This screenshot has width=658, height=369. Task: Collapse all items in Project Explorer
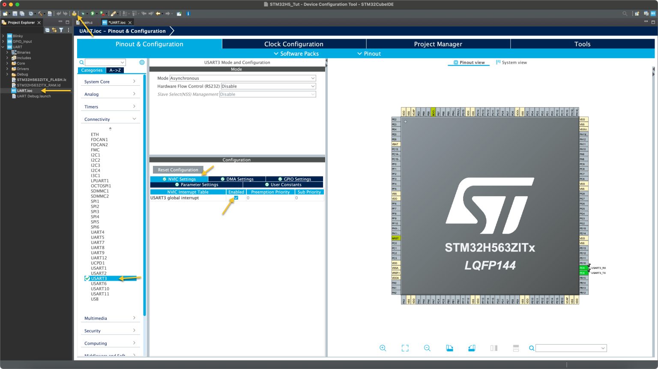[x=47, y=30]
